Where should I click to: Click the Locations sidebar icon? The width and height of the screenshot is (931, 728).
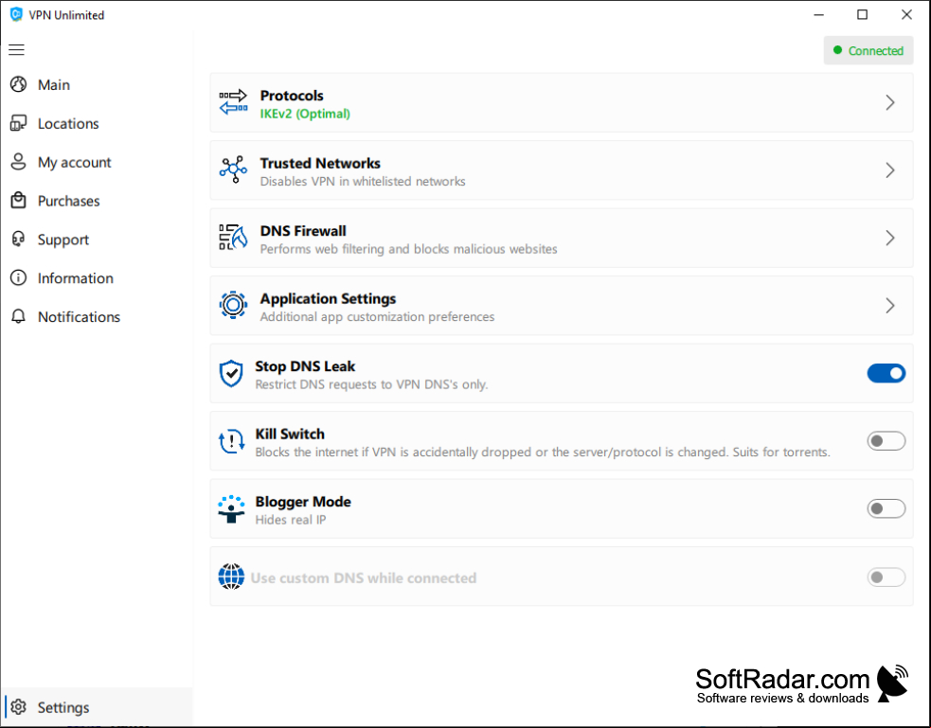[x=18, y=123]
